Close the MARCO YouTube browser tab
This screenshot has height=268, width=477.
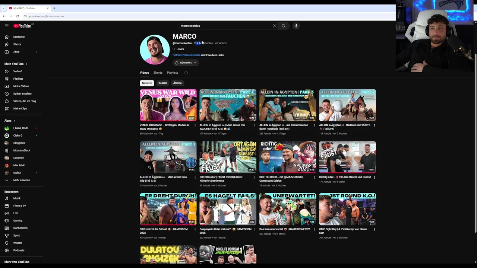[48, 8]
